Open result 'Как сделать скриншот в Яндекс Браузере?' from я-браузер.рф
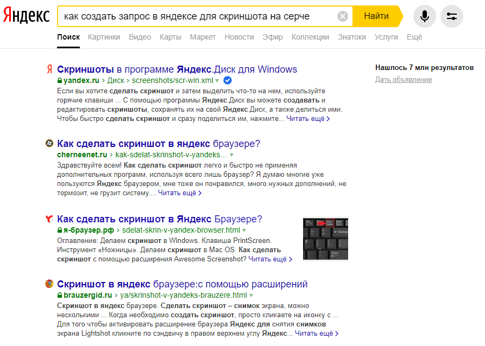Viewport: 485px width, 346px height. pyautogui.click(x=160, y=219)
